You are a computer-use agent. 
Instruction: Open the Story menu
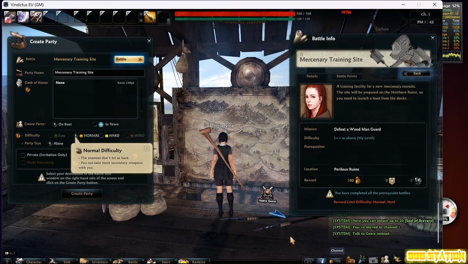click(162, 261)
